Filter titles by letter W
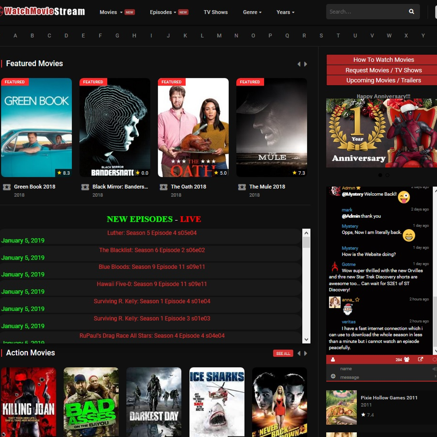This screenshot has height=437, width=437. click(x=389, y=36)
